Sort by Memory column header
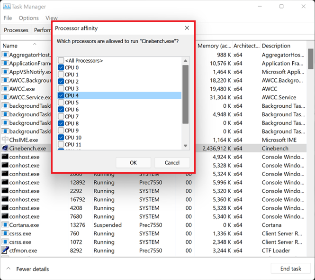315x280 pixels. [214, 46]
